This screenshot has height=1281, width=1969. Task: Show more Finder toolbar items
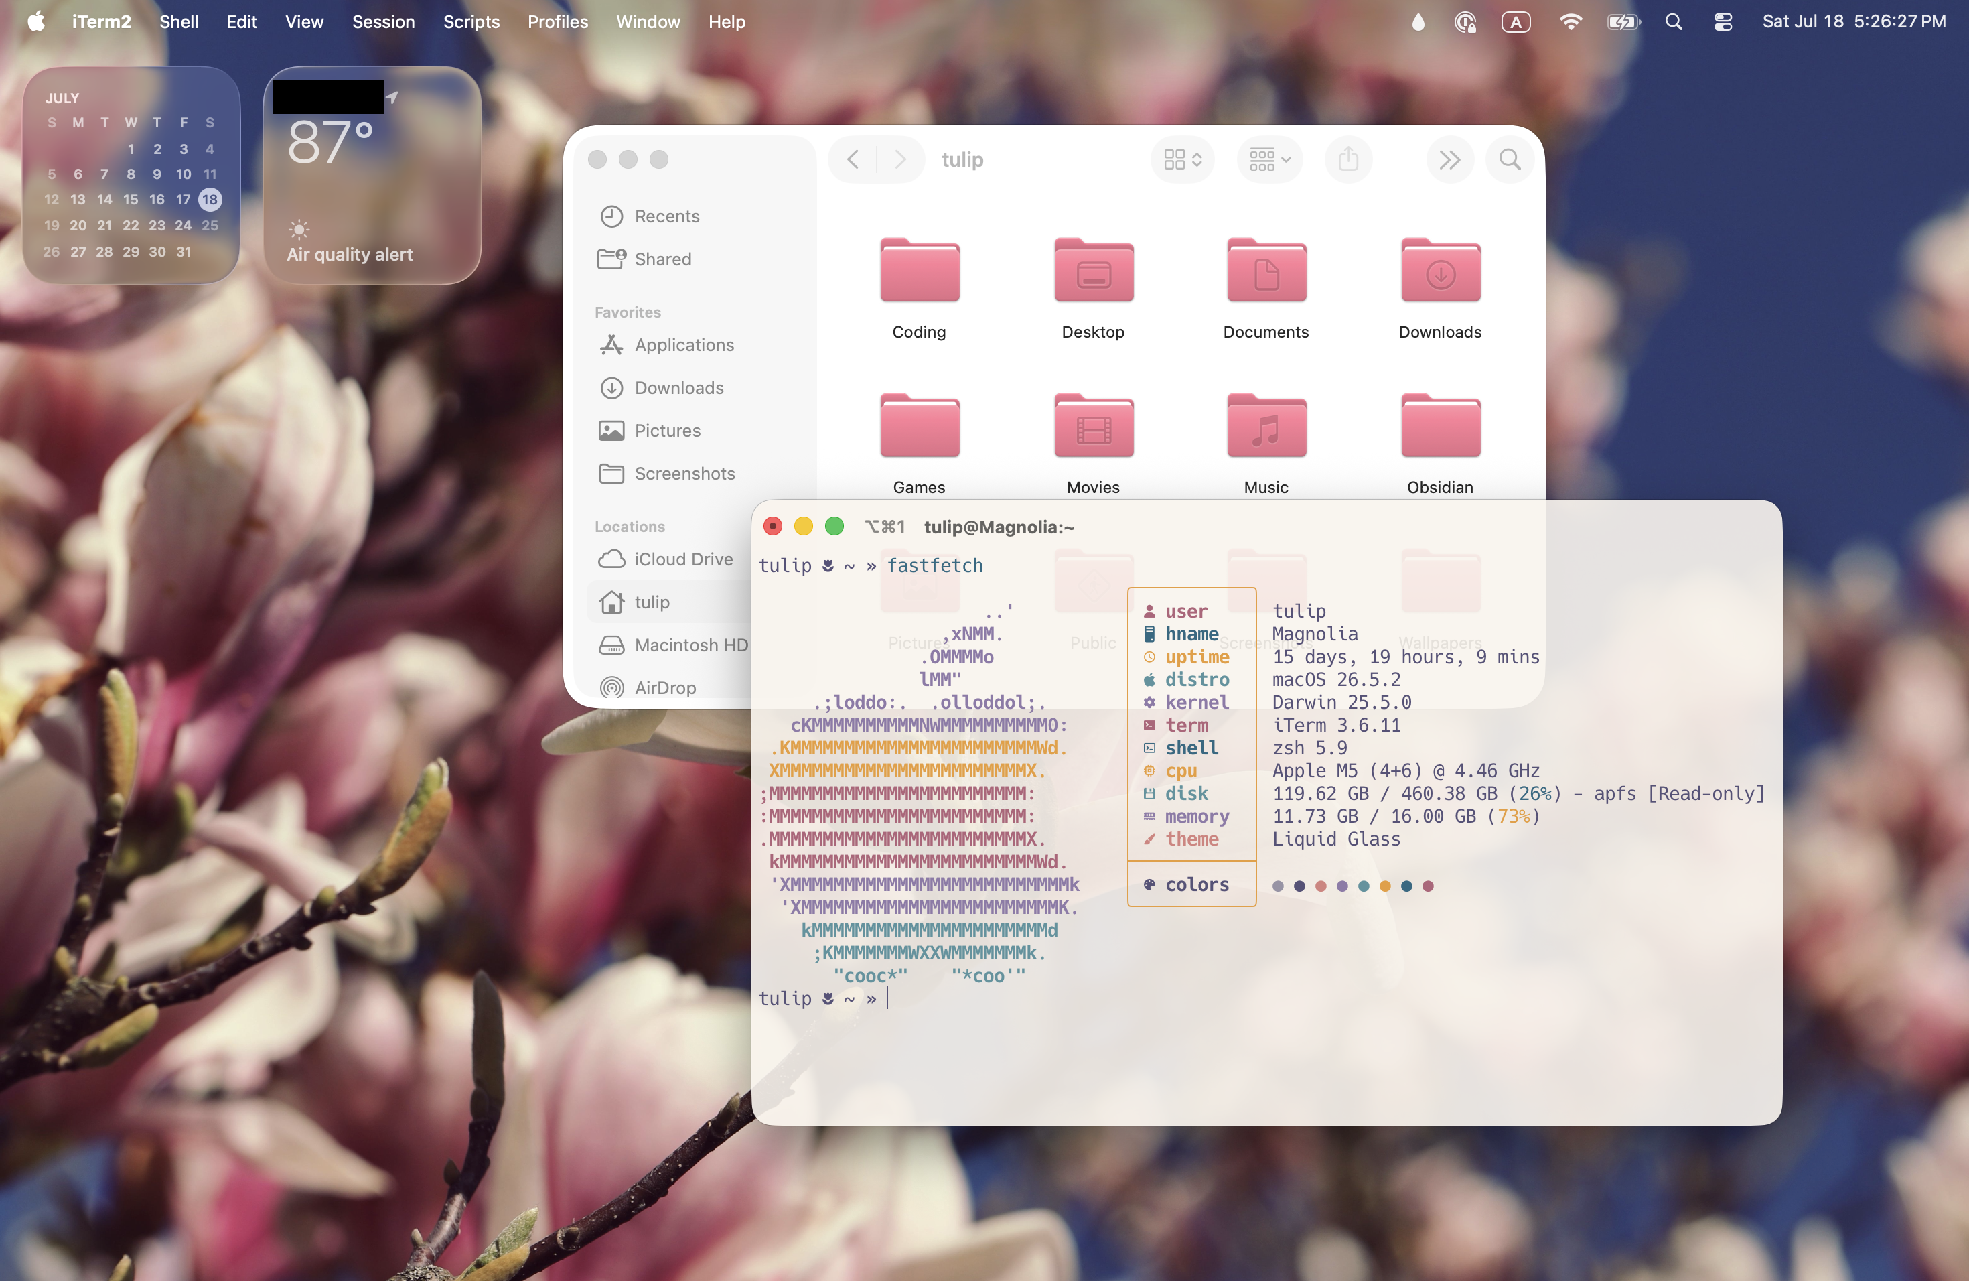tap(1449, 159)
